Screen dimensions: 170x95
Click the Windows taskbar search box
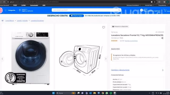[66, 93]
